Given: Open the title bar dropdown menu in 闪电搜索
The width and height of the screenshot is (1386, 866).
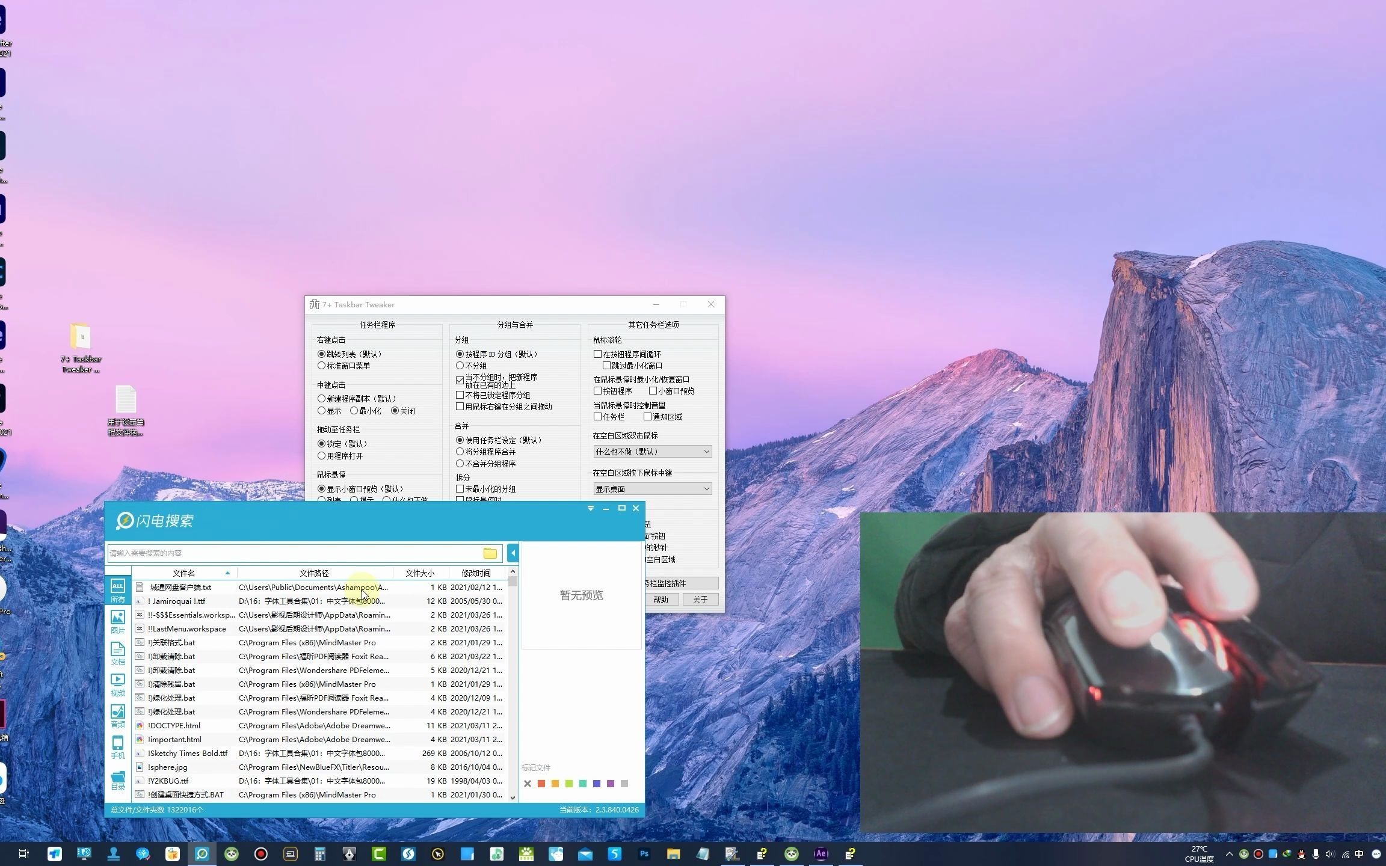Looking at the screenshot, I should coord(590,508).
